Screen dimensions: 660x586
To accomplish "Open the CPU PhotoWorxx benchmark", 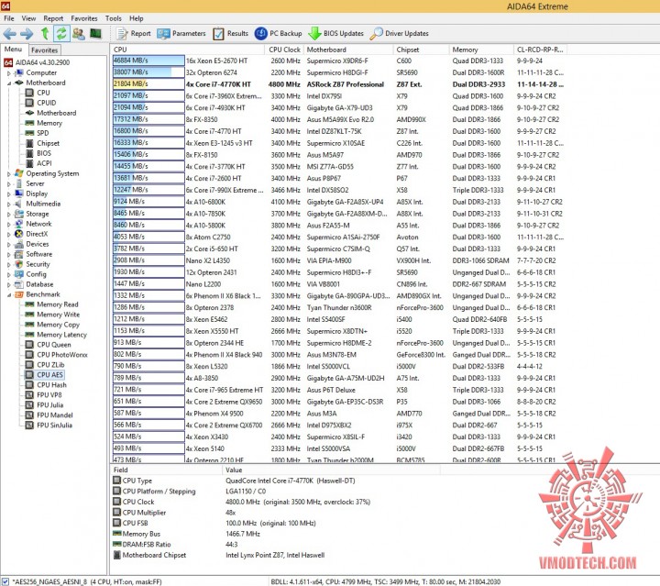I will (57, 355).
